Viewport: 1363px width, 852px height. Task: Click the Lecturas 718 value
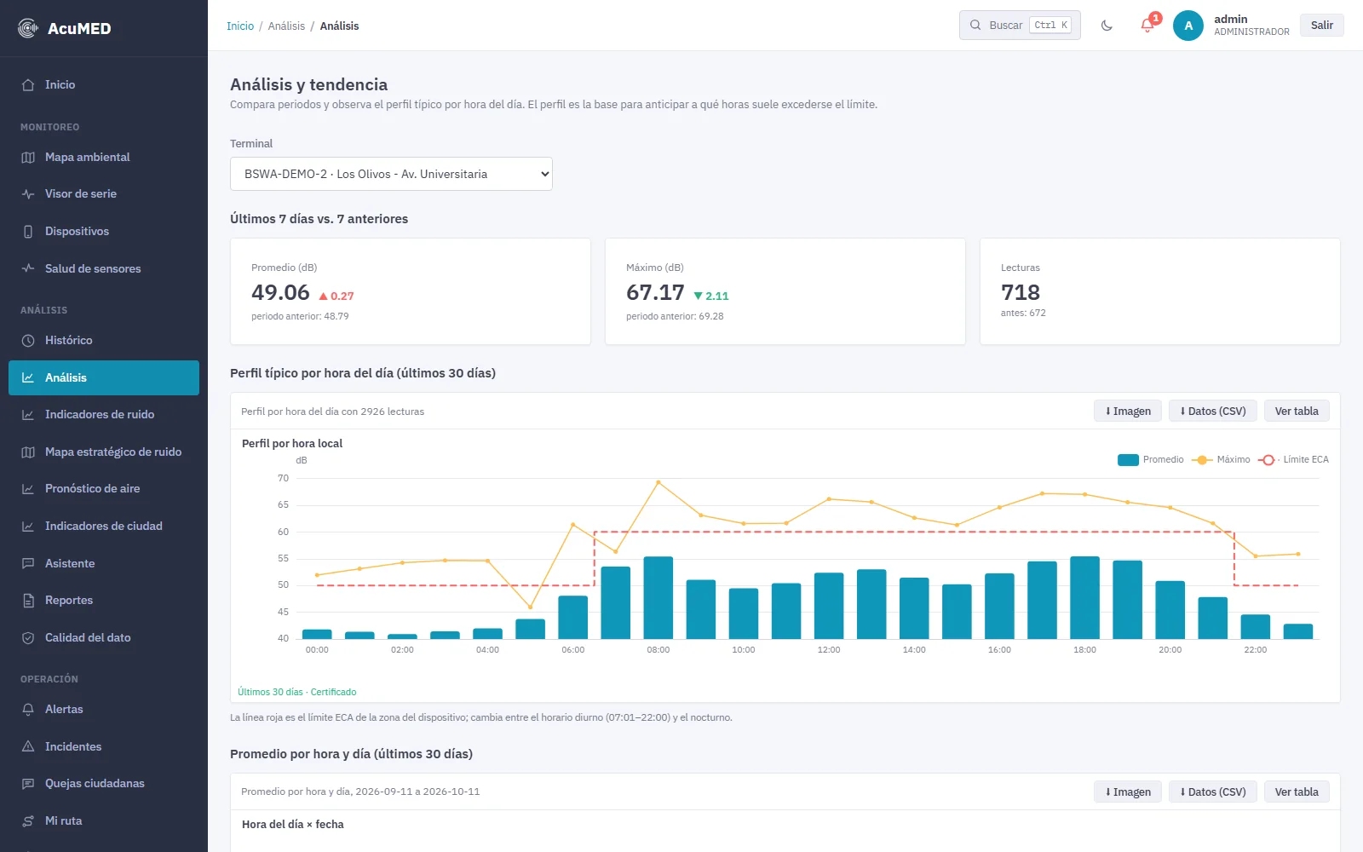pyautogui.click(x=1021, y=292)
